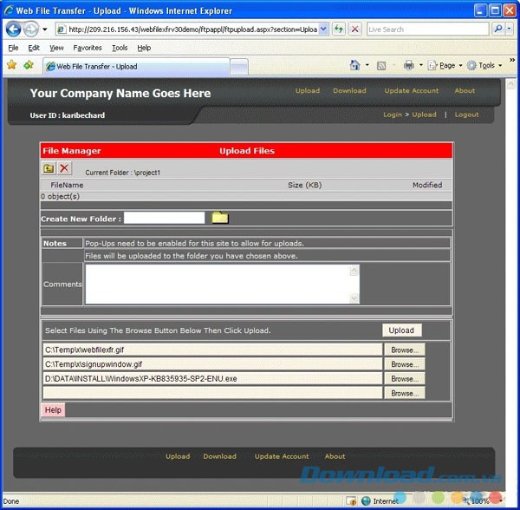Open the Favorites menu
Screen dimensions: 520x510
tap(88, 48)
